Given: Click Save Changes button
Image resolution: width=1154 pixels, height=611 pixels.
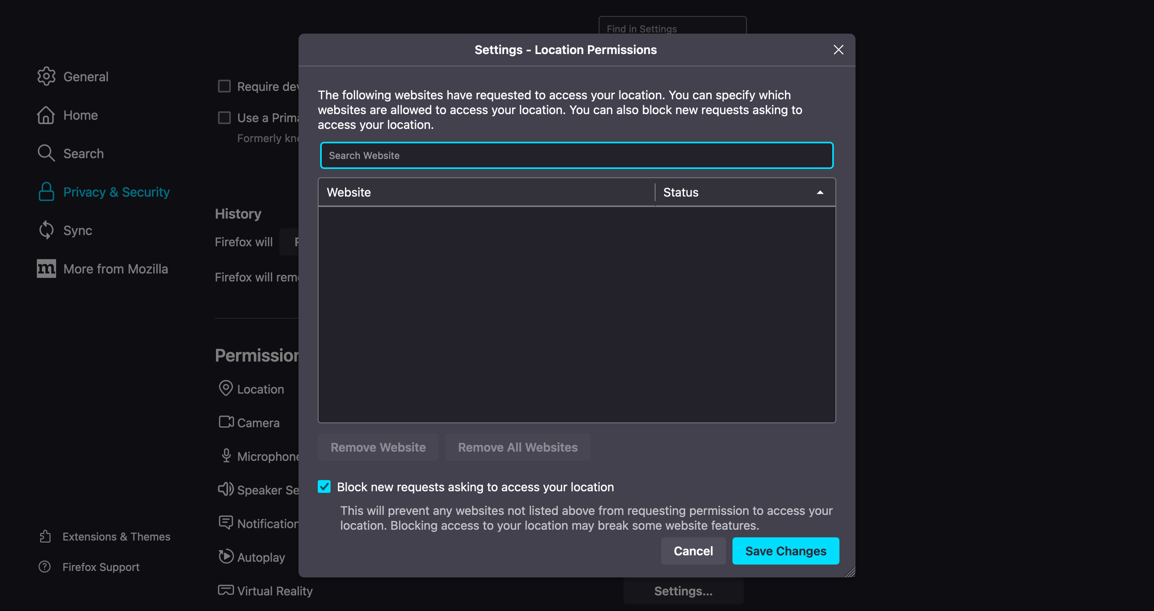Looking at the screenshot, I should click(x=785, y=551).
